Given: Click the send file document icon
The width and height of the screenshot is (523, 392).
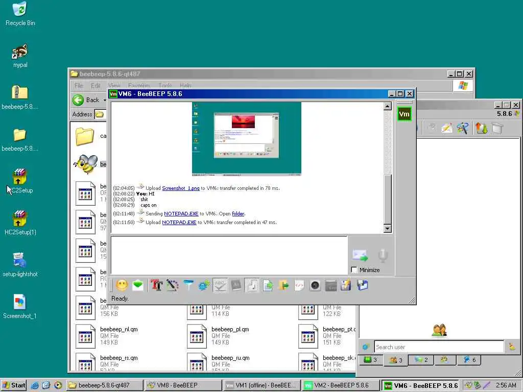Looking at the screenshot, I should click(x=268, y=285).
